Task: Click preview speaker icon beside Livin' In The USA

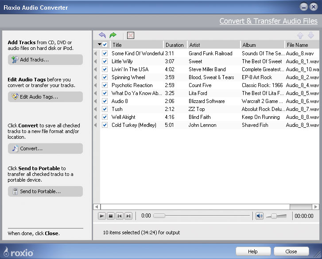Action: pyautogui.click(x=96, y=69)
